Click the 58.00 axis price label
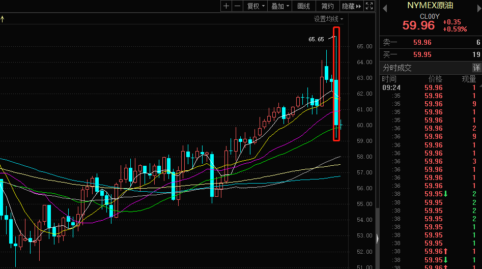The width and height of the screenshot is (482, 269). [364, 157]
